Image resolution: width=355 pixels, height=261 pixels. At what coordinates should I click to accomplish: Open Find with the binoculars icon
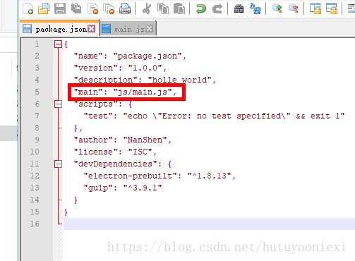(x=239, y=8)
